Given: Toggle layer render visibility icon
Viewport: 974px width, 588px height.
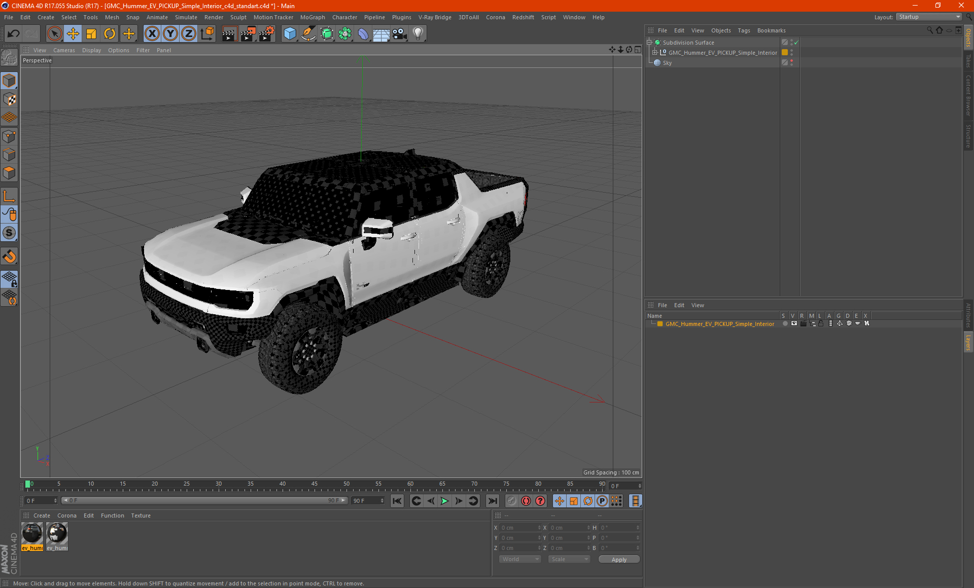Looking at the screenshot, I should click(x=803, y=323).
